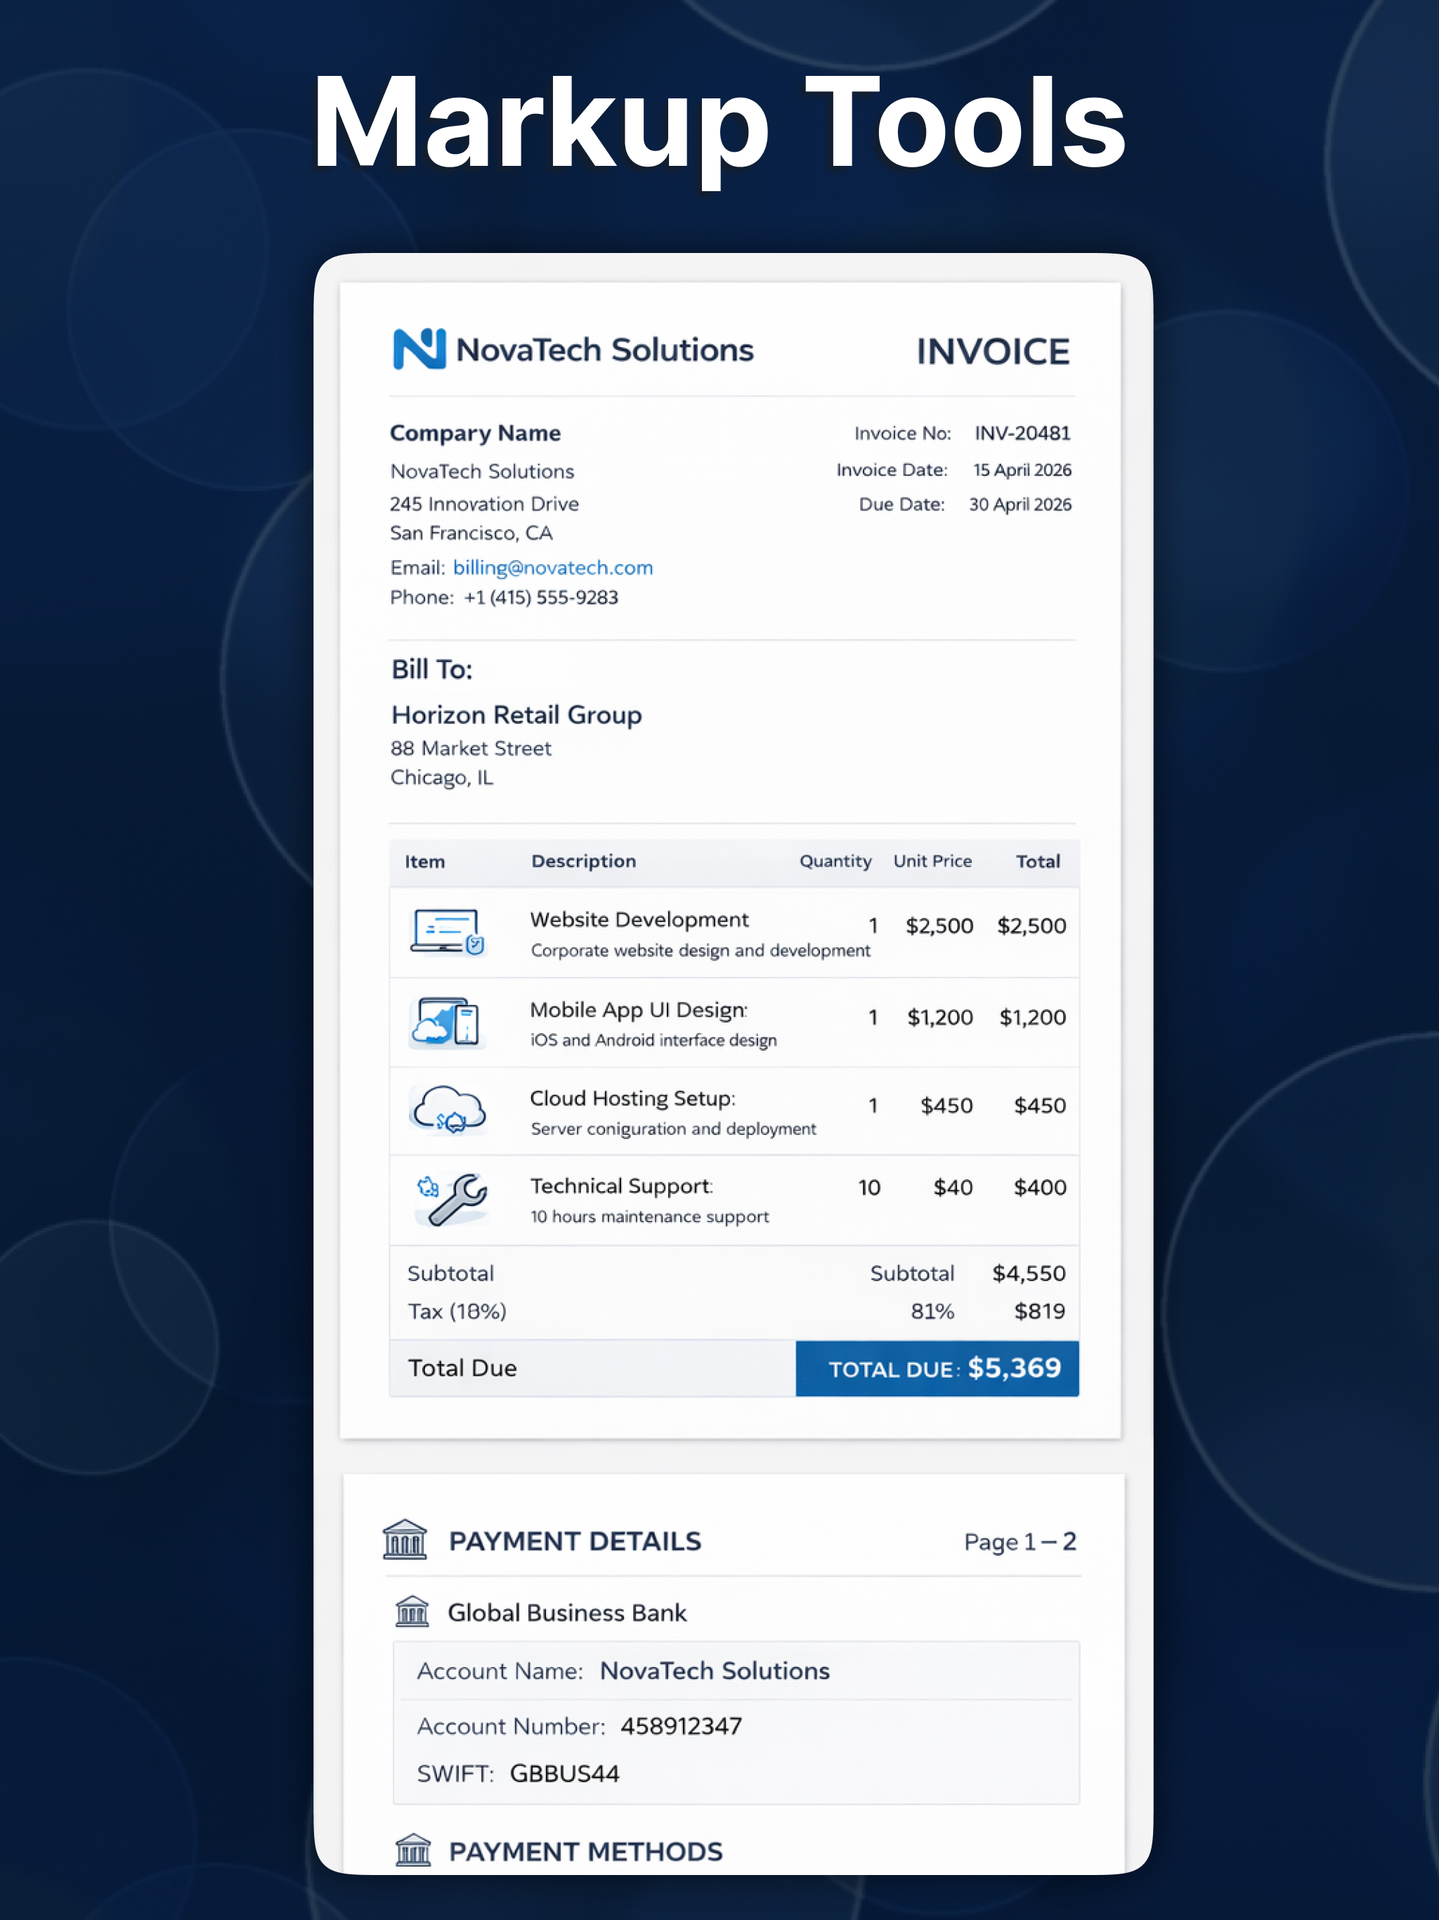Select the invoice date 15 April 2026
Viewport: 1439px width, 1920px height.
click(x=1022, y=469)
